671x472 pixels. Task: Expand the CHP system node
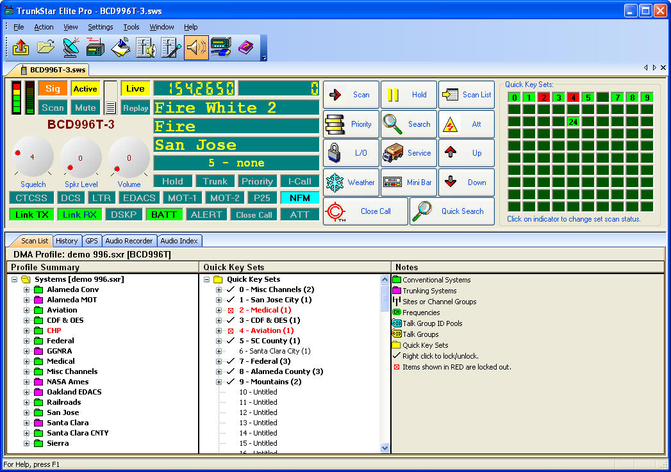(x=26, y=330)
